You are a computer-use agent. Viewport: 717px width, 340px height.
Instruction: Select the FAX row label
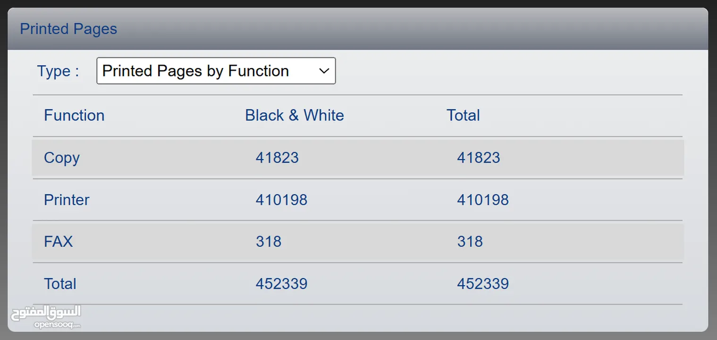pos(59,242)
